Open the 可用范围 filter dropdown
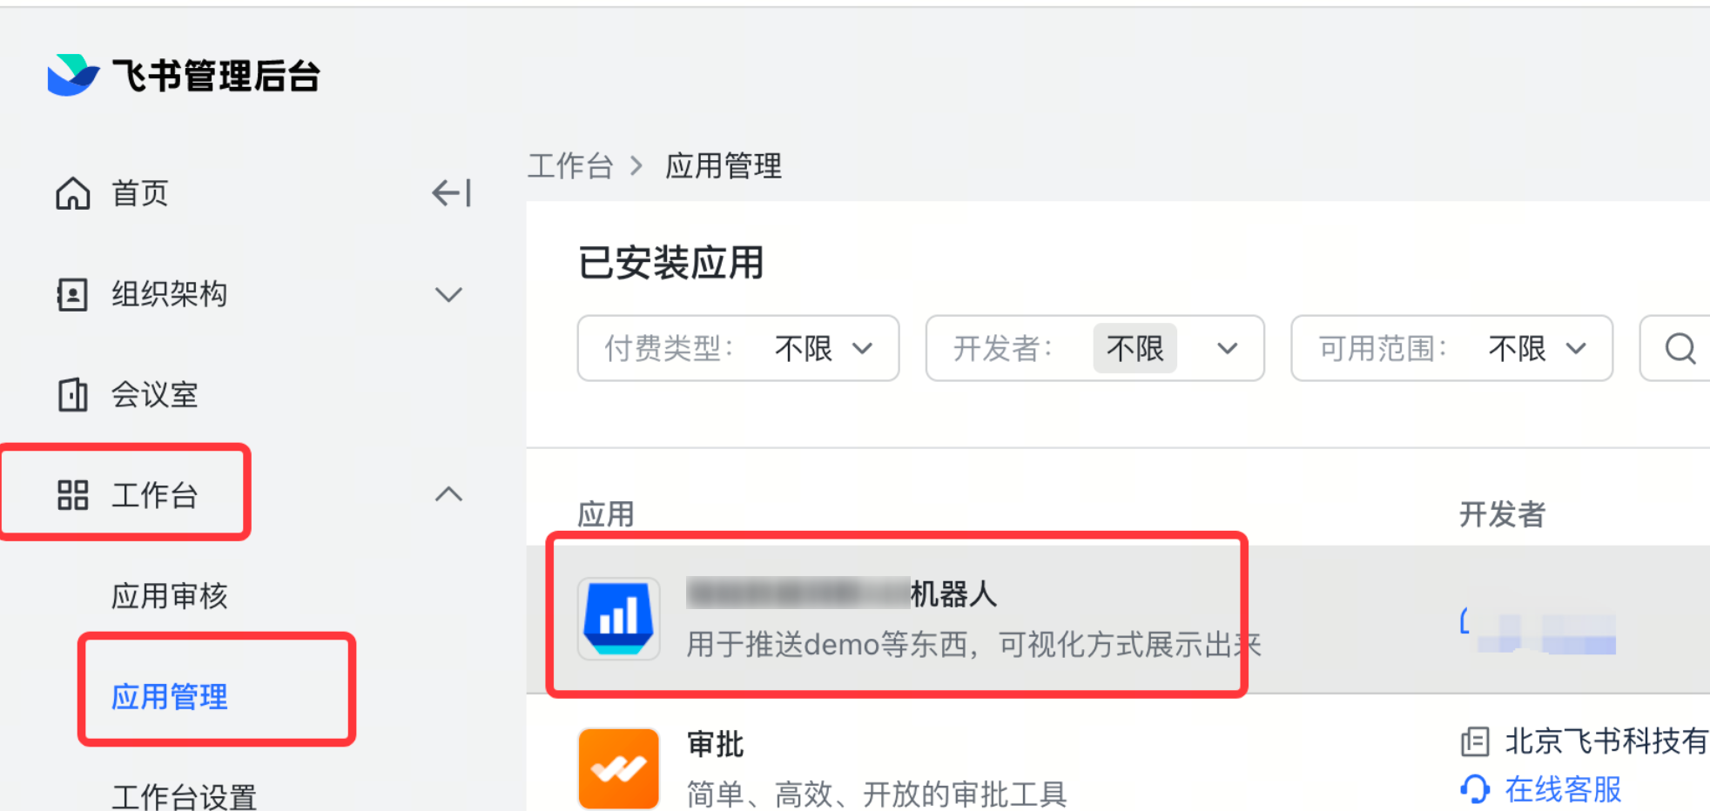1710x811 pixels. tap(1451, 349)
